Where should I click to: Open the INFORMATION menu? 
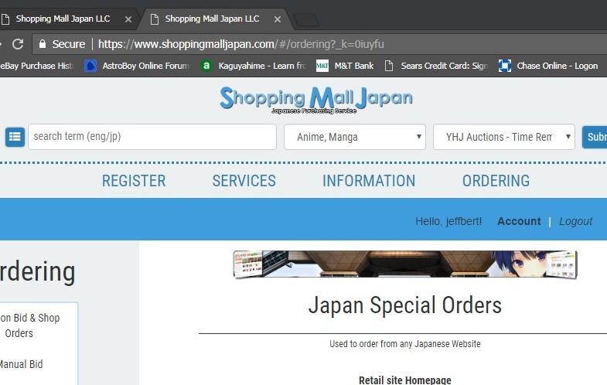[x=369, y=181]
